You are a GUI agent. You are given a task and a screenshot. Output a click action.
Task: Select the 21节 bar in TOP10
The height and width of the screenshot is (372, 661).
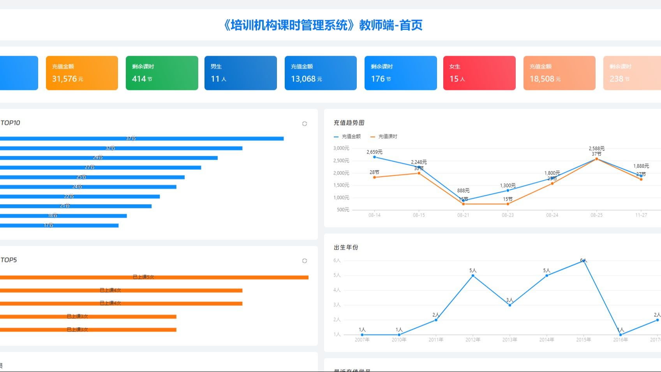(76, 206)
